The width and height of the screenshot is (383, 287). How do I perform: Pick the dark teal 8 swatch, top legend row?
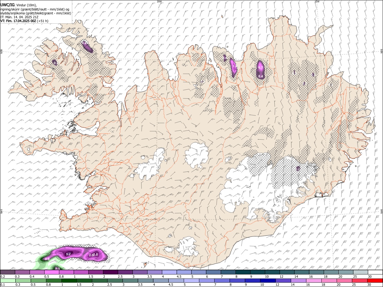click(243, 272)
